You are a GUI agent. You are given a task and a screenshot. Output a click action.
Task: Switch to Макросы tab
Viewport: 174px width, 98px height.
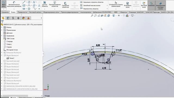(x=123, y=12)
